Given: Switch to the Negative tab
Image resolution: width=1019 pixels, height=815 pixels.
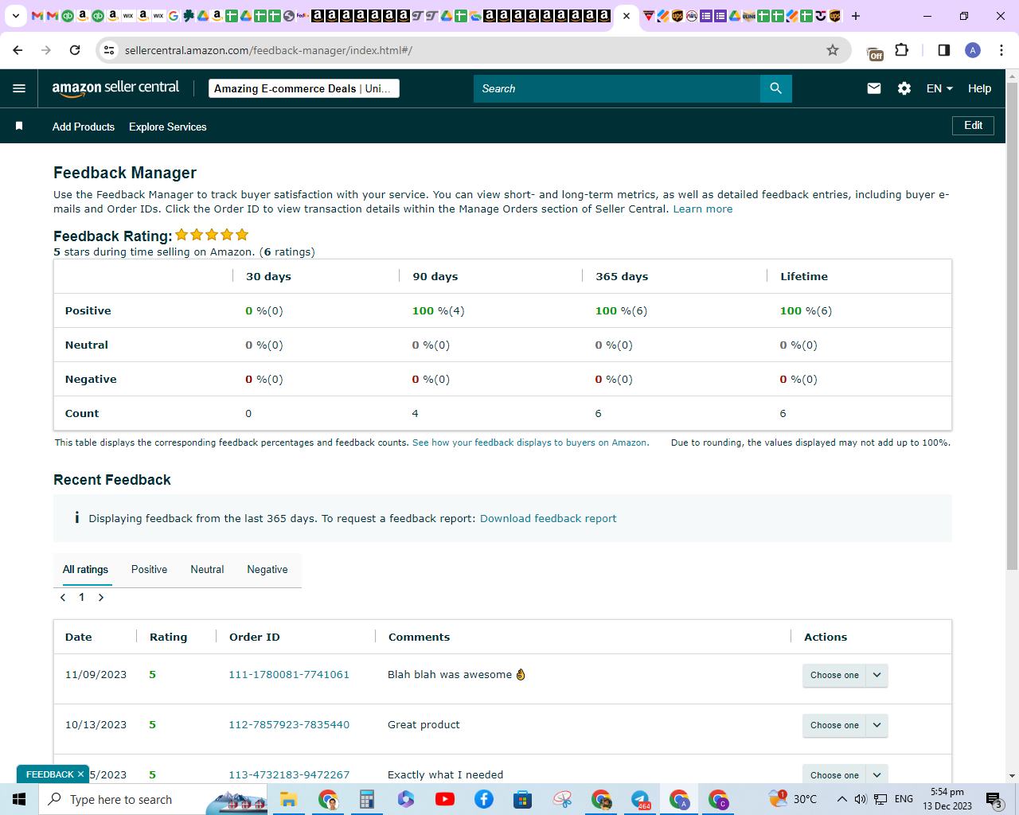Looking at the screenshot, I should [267, 570].
